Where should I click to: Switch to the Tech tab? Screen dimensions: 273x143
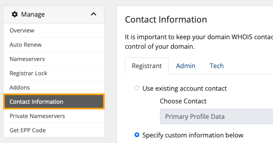216,66
